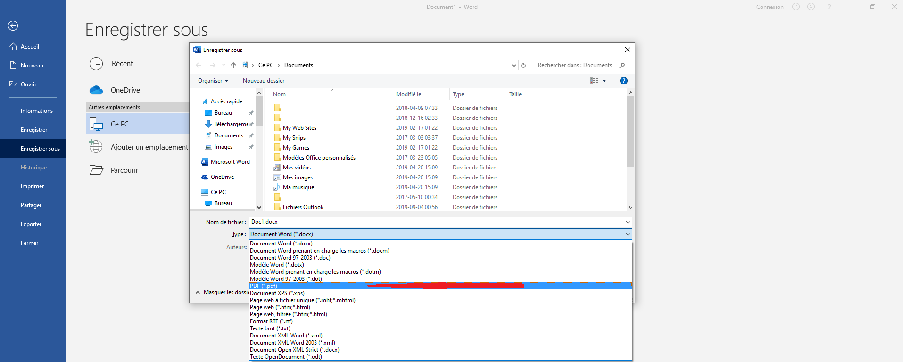Select Images in quick access tree
This screenshot has height=362, width=903.
(224, 147)
